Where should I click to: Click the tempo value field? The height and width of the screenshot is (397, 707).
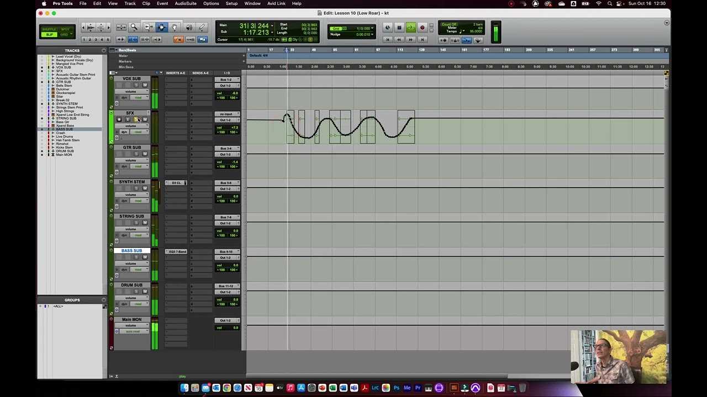476,31
